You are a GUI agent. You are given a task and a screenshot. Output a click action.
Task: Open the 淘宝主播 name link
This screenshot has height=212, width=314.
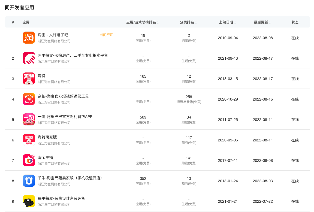click(46, 158)
